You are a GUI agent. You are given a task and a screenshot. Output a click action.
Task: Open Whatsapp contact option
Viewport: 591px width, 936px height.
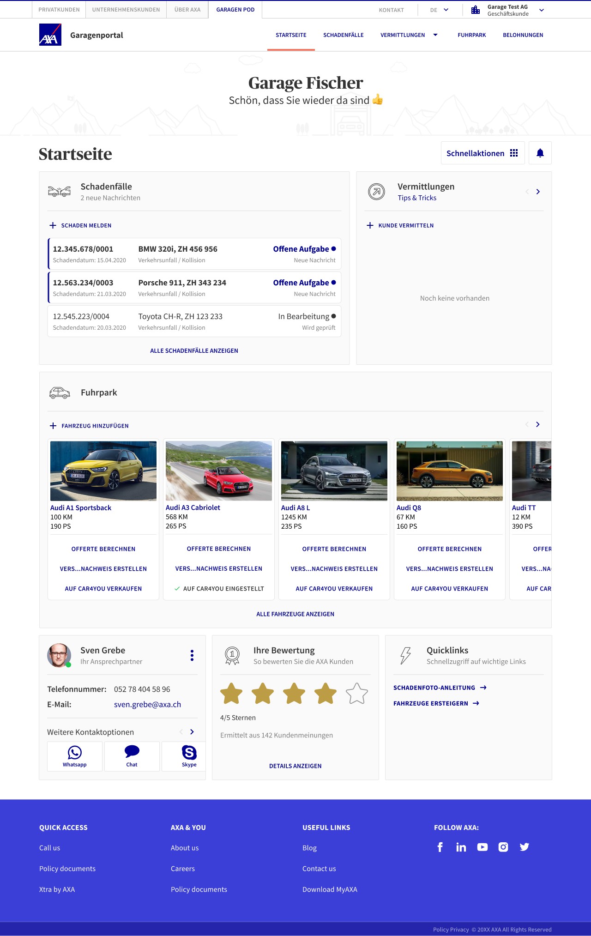point(75,756)
